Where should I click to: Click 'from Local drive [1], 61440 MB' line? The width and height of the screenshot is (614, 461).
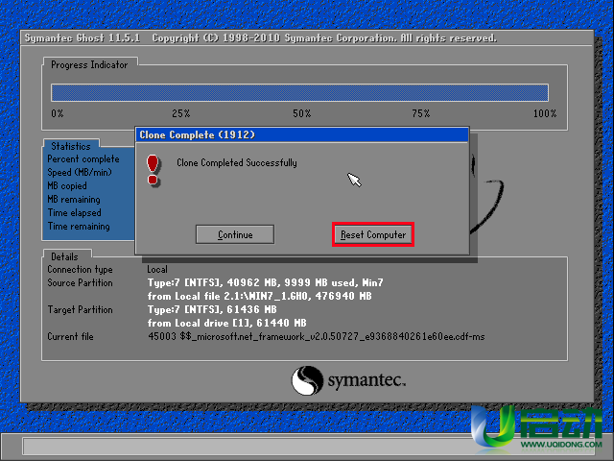[226, 323]
